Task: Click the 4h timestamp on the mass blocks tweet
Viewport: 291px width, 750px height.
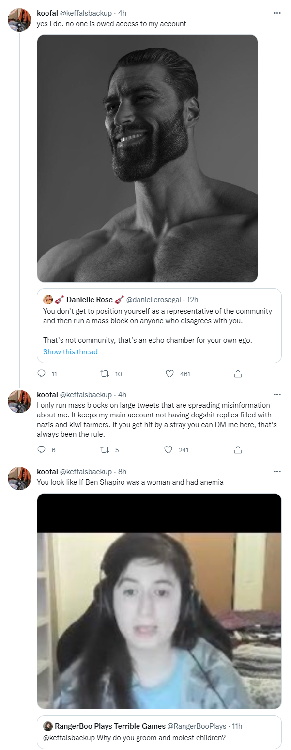Action: (x=122, y=395)
